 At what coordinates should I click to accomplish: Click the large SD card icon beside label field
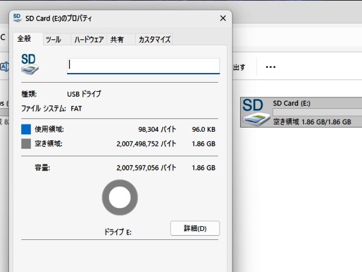click(x=30, y=64)
